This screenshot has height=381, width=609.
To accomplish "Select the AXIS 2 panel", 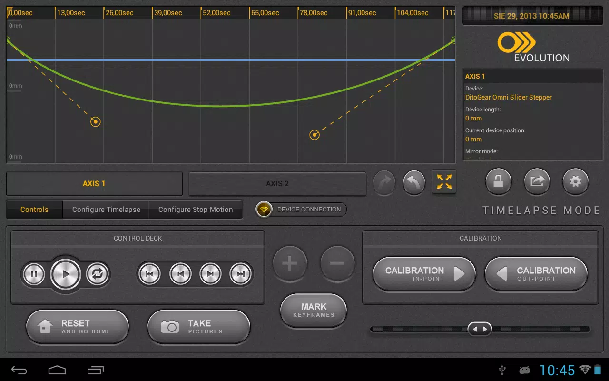I will pyautogui.click(x=278, y=184).
